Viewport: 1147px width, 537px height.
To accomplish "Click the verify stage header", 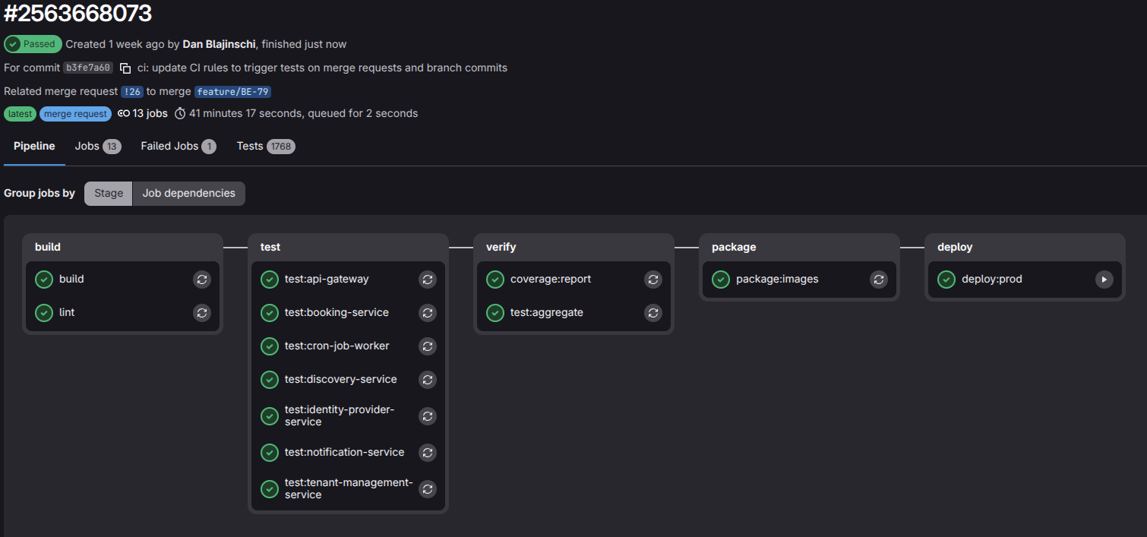I will pos(501,247).
